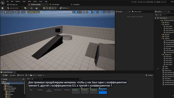Click the Unreal Engine logo icon

point(2,3)
